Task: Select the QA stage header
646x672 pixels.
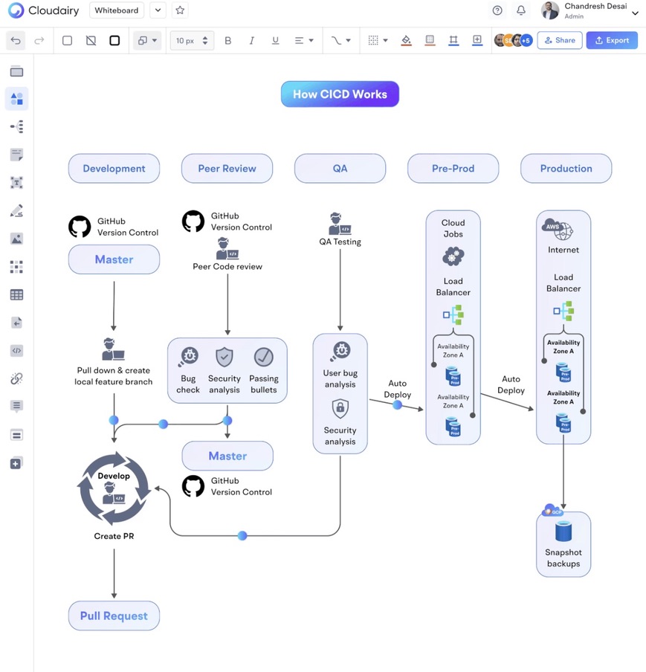Action: click(340, 169)
